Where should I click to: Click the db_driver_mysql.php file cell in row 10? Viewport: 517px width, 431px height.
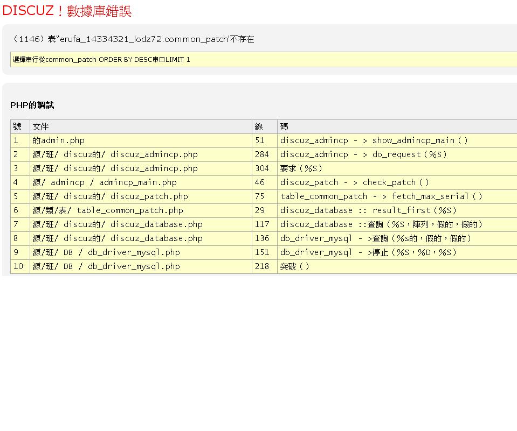coord(141,266)
